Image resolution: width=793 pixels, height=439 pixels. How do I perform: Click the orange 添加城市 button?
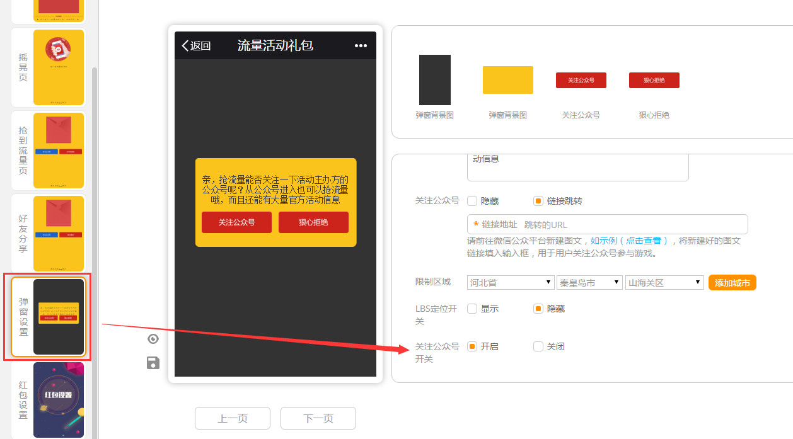point(732,283)
